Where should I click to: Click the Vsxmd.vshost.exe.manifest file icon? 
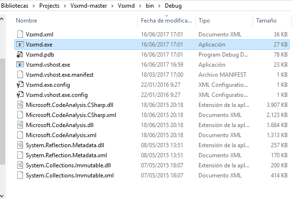(x=20, y=74)
